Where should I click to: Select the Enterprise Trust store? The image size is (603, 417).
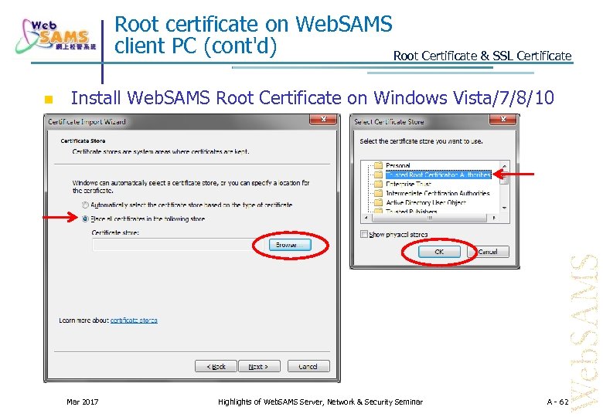(408, 184)
